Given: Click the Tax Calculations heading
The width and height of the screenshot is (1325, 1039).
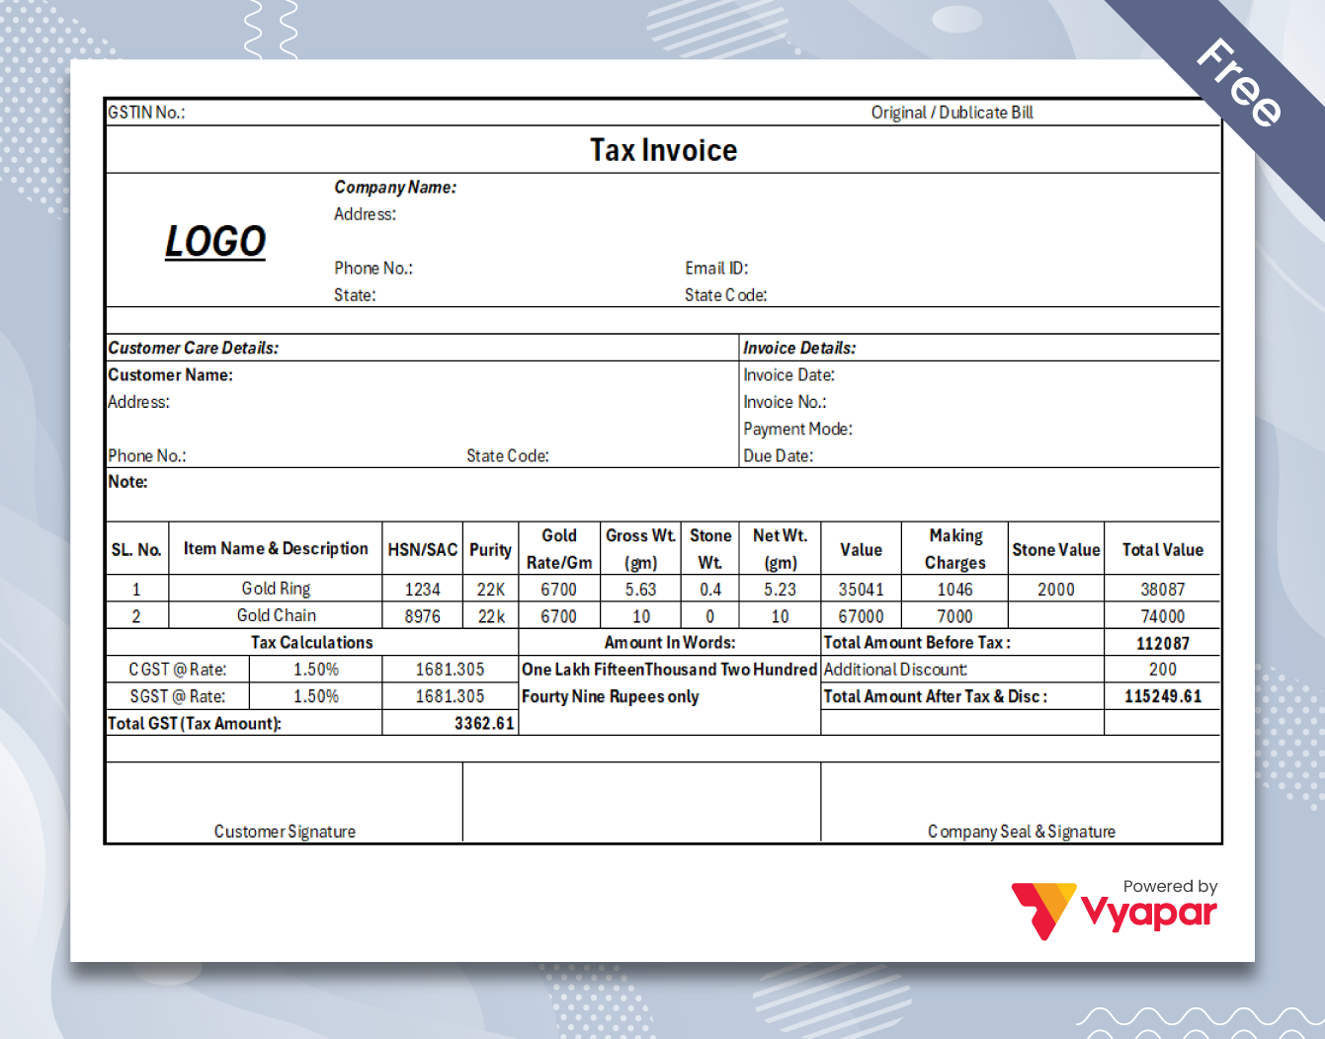Looking at the screenshot, I should (312, 643).
